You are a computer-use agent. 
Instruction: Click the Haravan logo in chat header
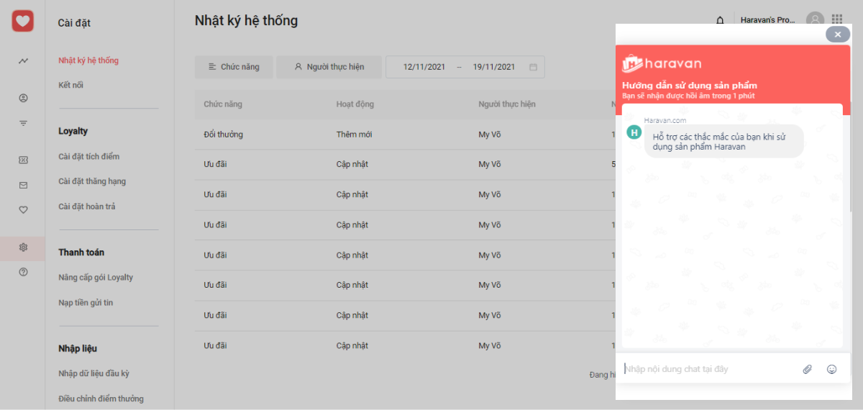pyautogui.click(x=662, y=63)
